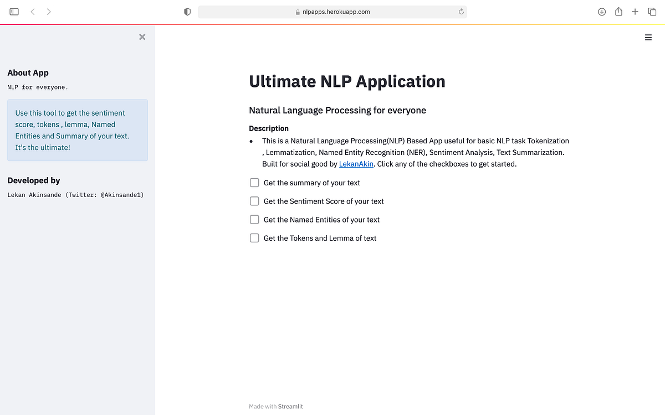Screen dimensions: 665x415
Task: Click the back navigation arrow
Action: [32, 11]
